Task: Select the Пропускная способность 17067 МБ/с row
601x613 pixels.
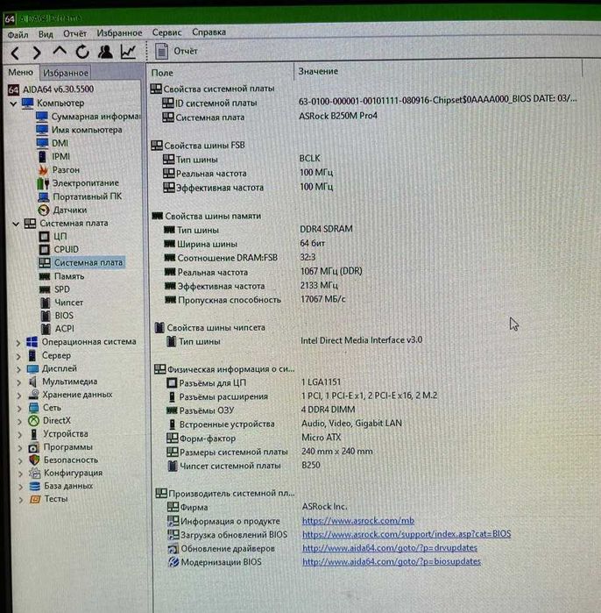Action: pyautogui.click(x=255, y=299)
